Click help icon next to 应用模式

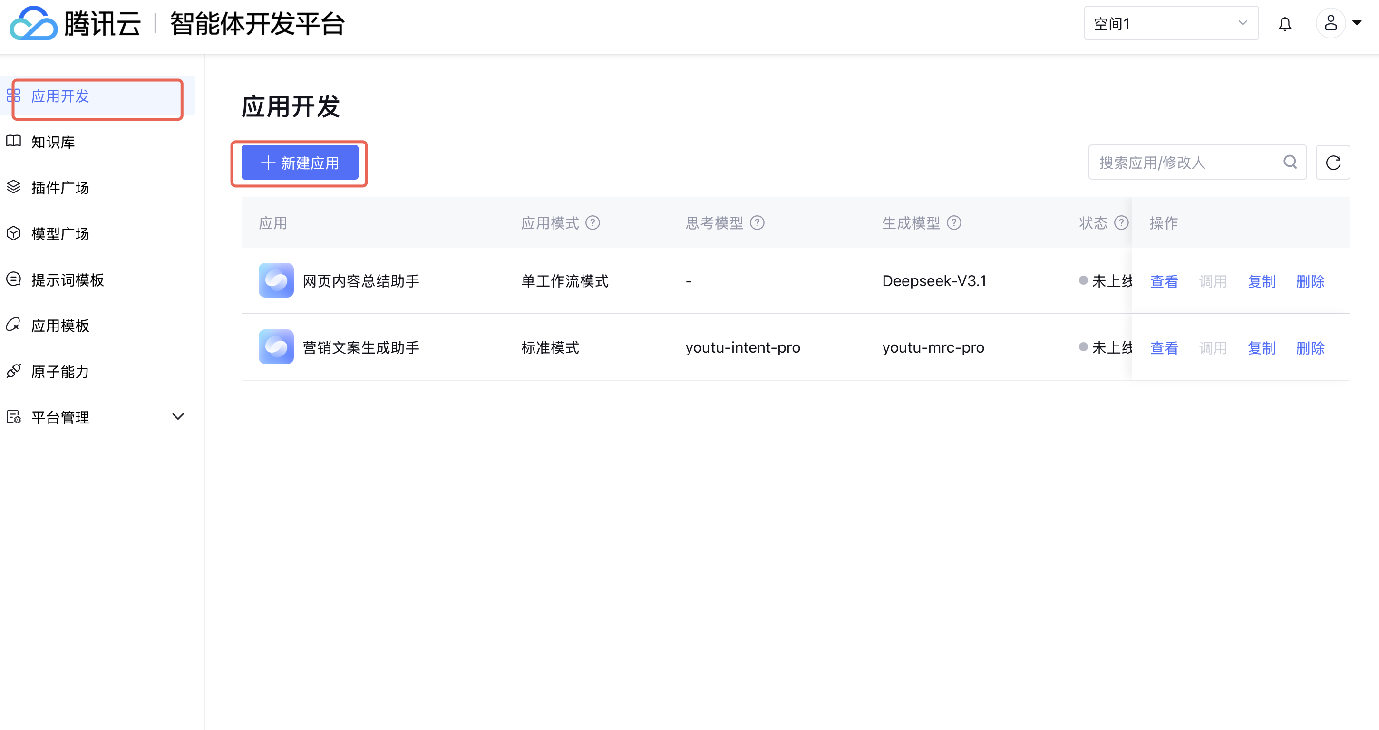point(592,222)
